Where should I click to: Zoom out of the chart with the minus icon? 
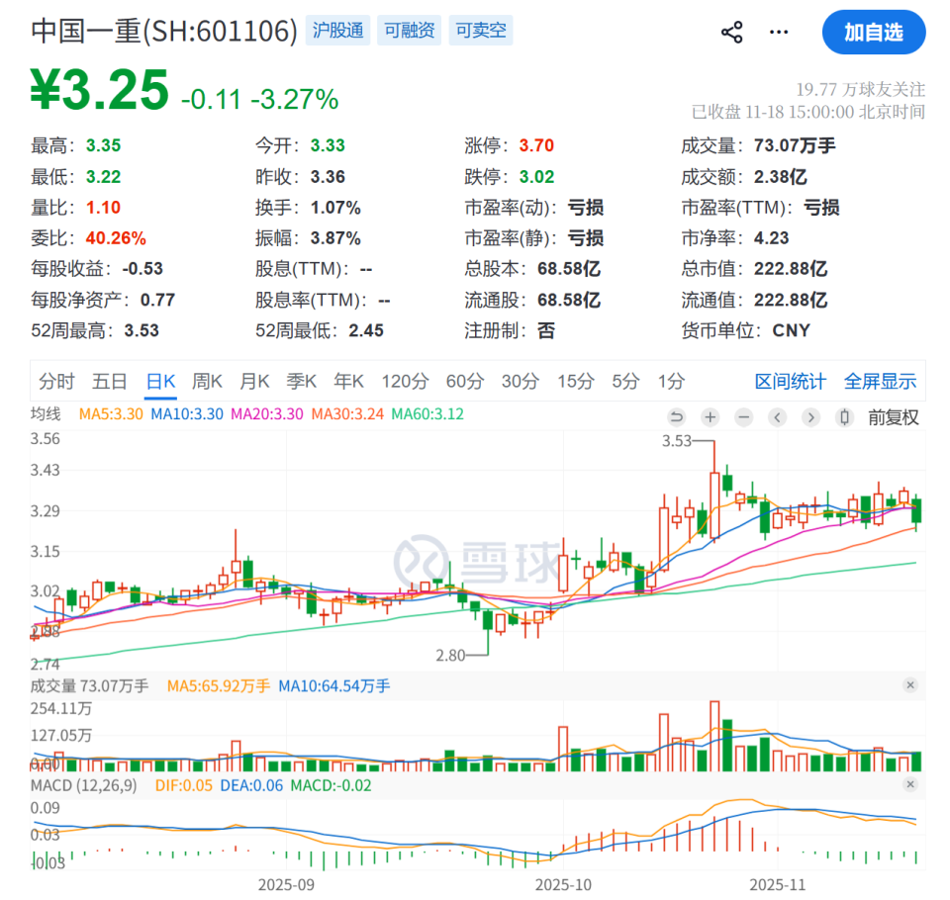point(743,417)
